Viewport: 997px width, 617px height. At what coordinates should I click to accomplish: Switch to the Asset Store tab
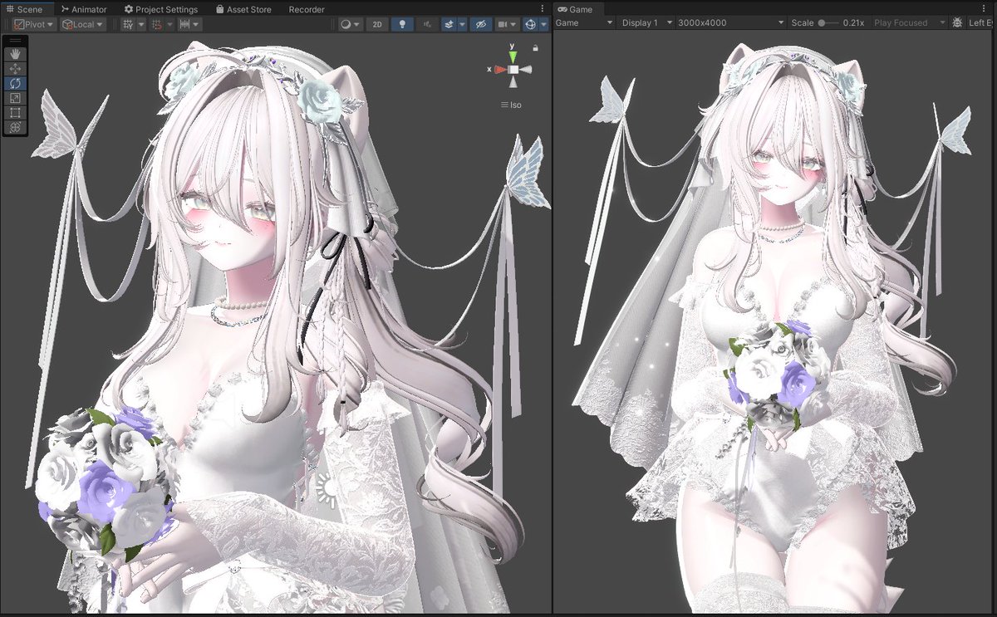pyautogui.click(x=243, y=9)
